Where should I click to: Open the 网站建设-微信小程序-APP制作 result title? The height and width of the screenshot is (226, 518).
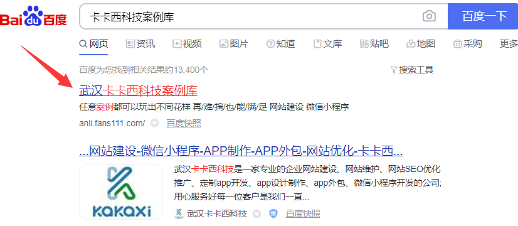[x=241, y=151]
